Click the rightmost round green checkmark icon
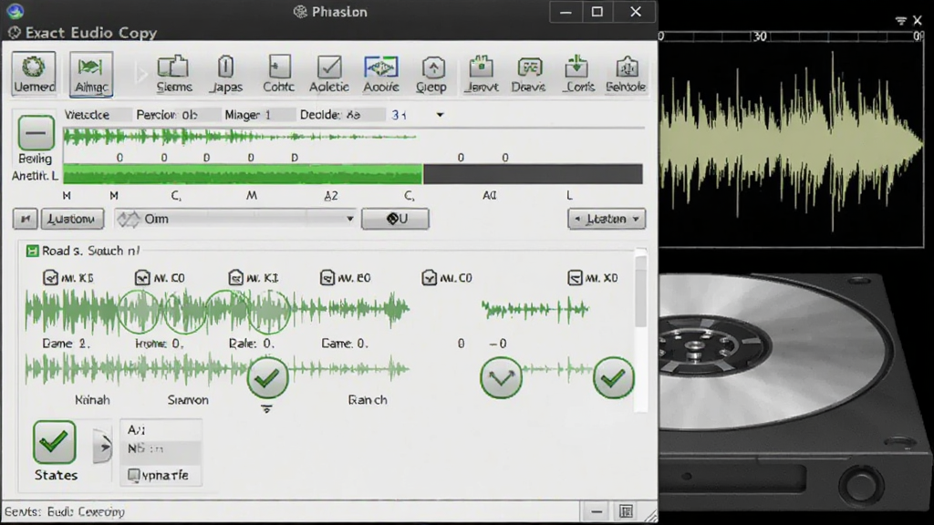Screen dimensions: 934x525 (x=614, y=377)
